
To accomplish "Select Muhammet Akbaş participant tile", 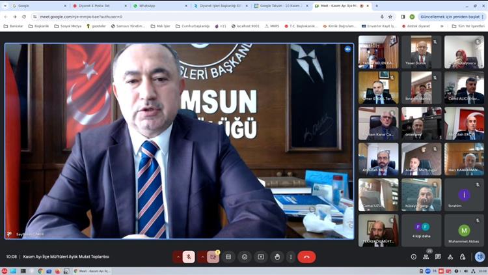I will click(x=465, y=231).
